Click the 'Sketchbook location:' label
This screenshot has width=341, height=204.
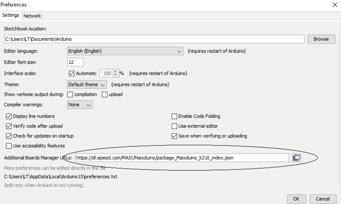(x=25, y=29)
